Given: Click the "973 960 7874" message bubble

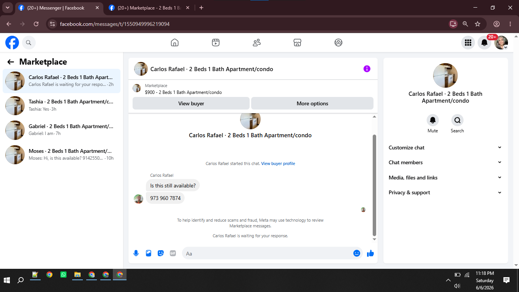Looking at the screenshot, I should 165,198.
